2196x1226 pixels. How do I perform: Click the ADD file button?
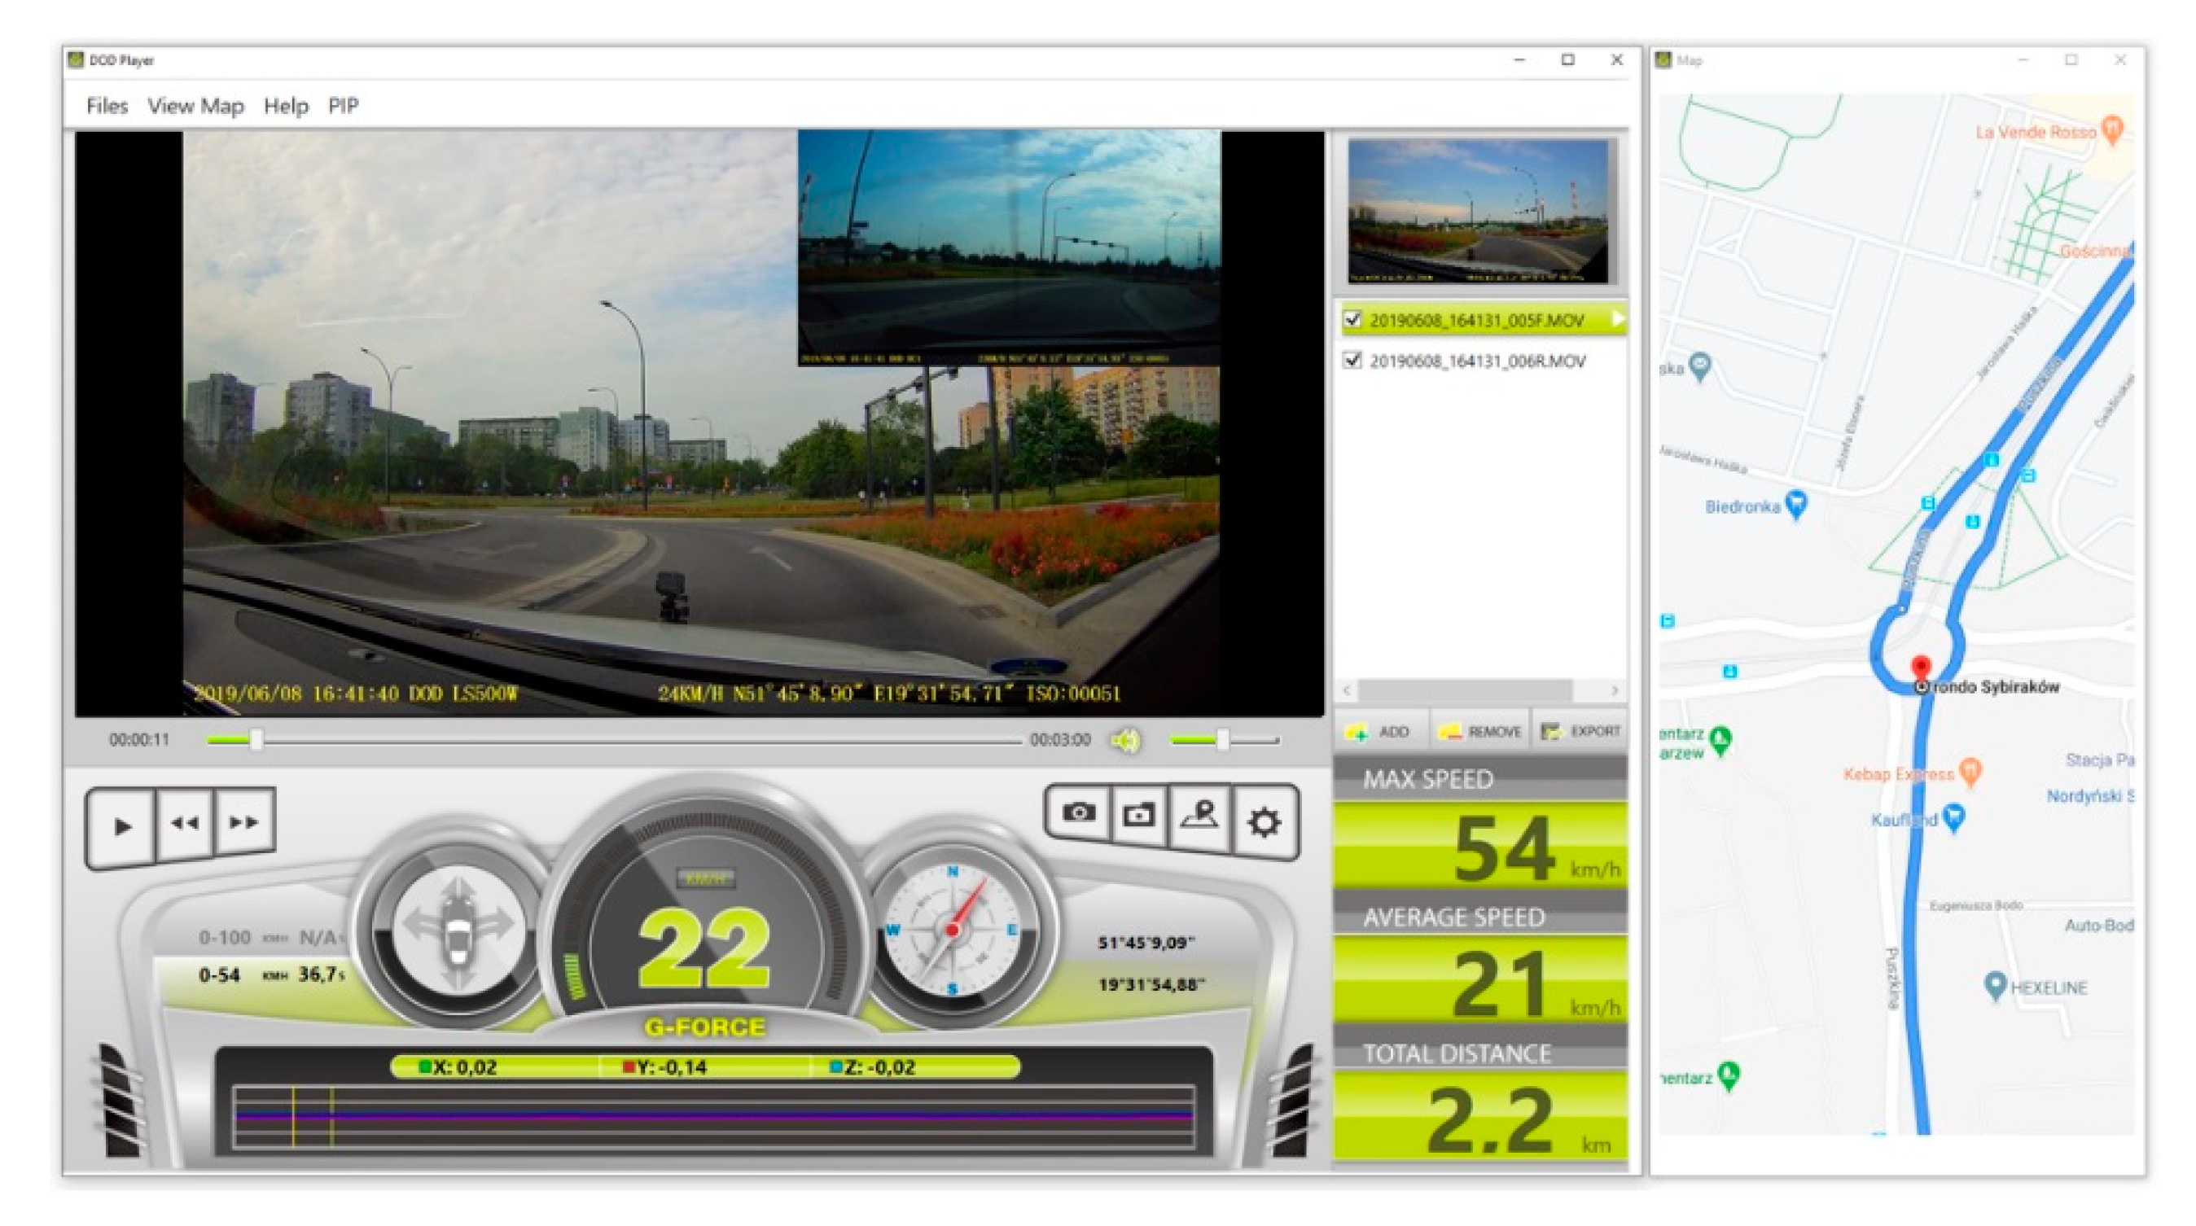coord(1379,732)
